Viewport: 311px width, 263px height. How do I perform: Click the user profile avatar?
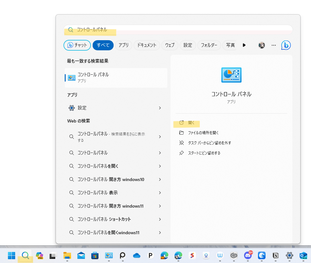tap(262, 45)
